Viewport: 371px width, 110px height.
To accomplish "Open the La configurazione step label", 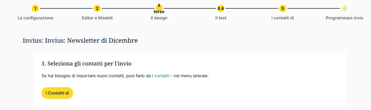I will point(35,18).
